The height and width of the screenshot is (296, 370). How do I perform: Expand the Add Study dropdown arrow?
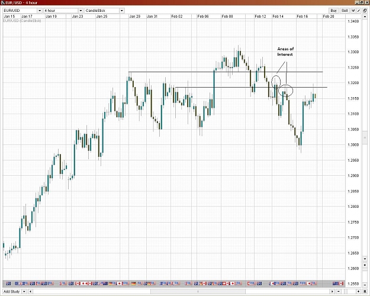tap(24, 291)
